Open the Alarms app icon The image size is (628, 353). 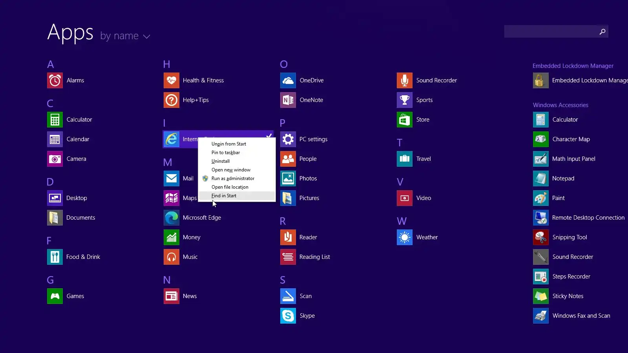coord(55,80)
